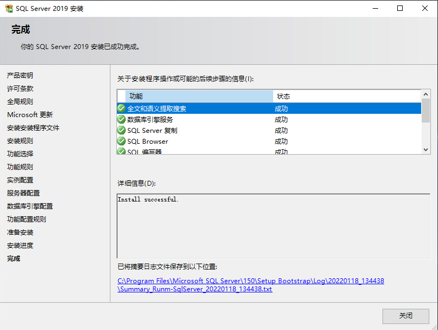Click the 许可条款 step in sidebar

pyautogui.click(x=20, y=89)
